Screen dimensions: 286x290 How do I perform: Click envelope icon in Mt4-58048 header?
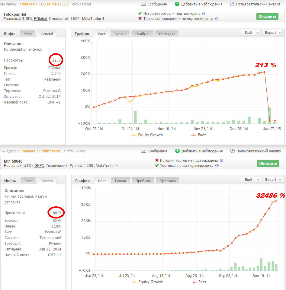[x=143, y=151]
